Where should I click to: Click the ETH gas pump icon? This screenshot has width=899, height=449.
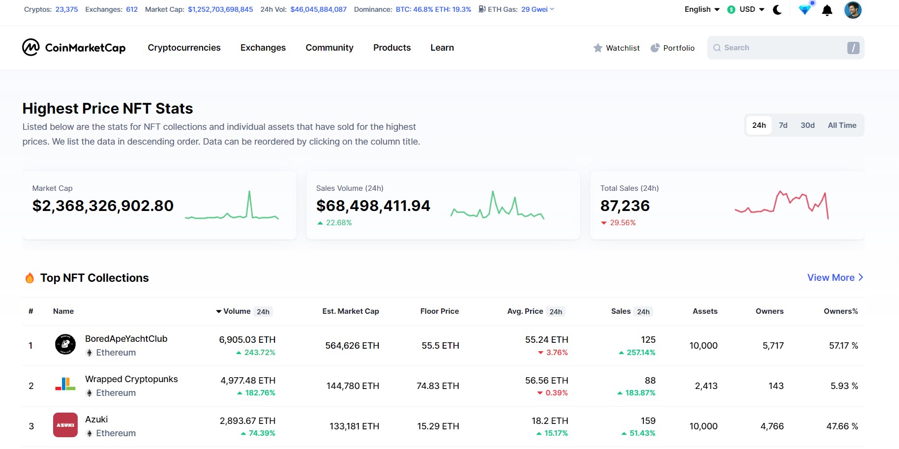pos(482,9)
